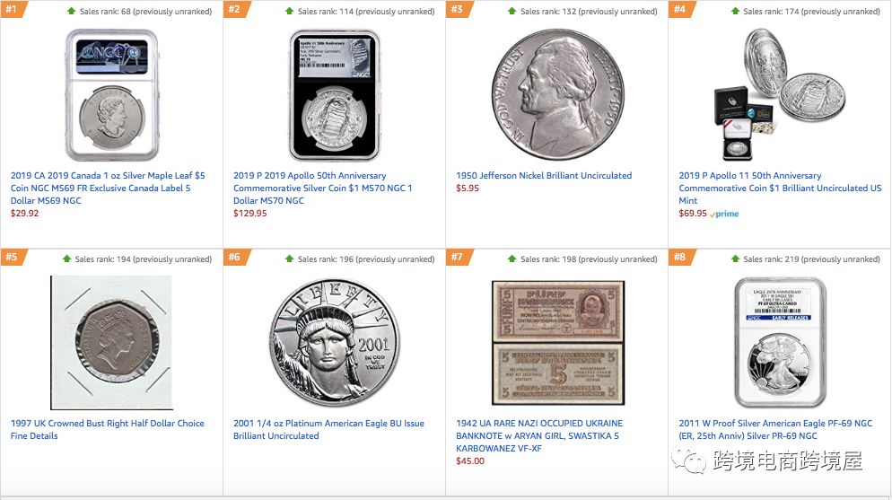Open the 1997 UK Crowned Bust coin image
The height and width of the screenshot is (500, 892).
pyautogui.click(x=111, y=342)
